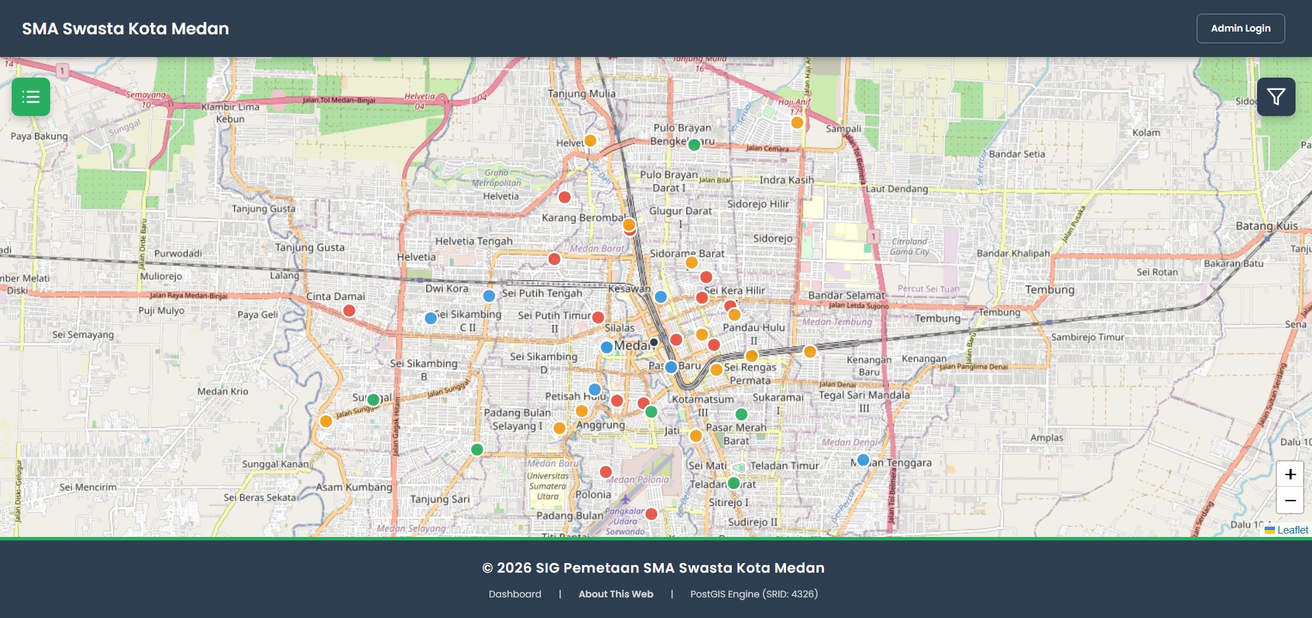Select the green marker at Teladan Barat

coord(733,483)
